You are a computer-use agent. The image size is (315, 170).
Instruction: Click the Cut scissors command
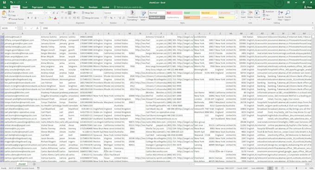12,12
